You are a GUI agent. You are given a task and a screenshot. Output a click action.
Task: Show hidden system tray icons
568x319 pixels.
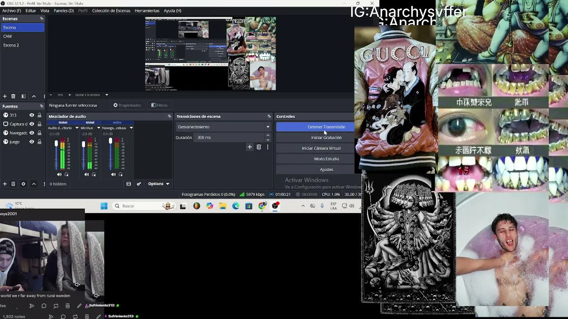coord(303,206)
